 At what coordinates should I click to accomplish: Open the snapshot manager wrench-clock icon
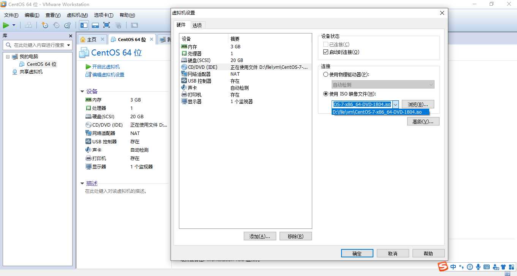click(x=68, y=25)
